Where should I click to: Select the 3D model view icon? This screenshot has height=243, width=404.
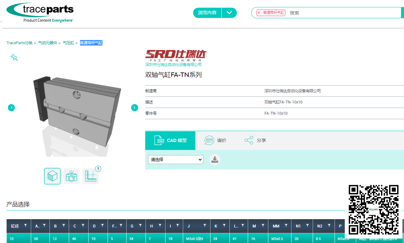[52, 176]
